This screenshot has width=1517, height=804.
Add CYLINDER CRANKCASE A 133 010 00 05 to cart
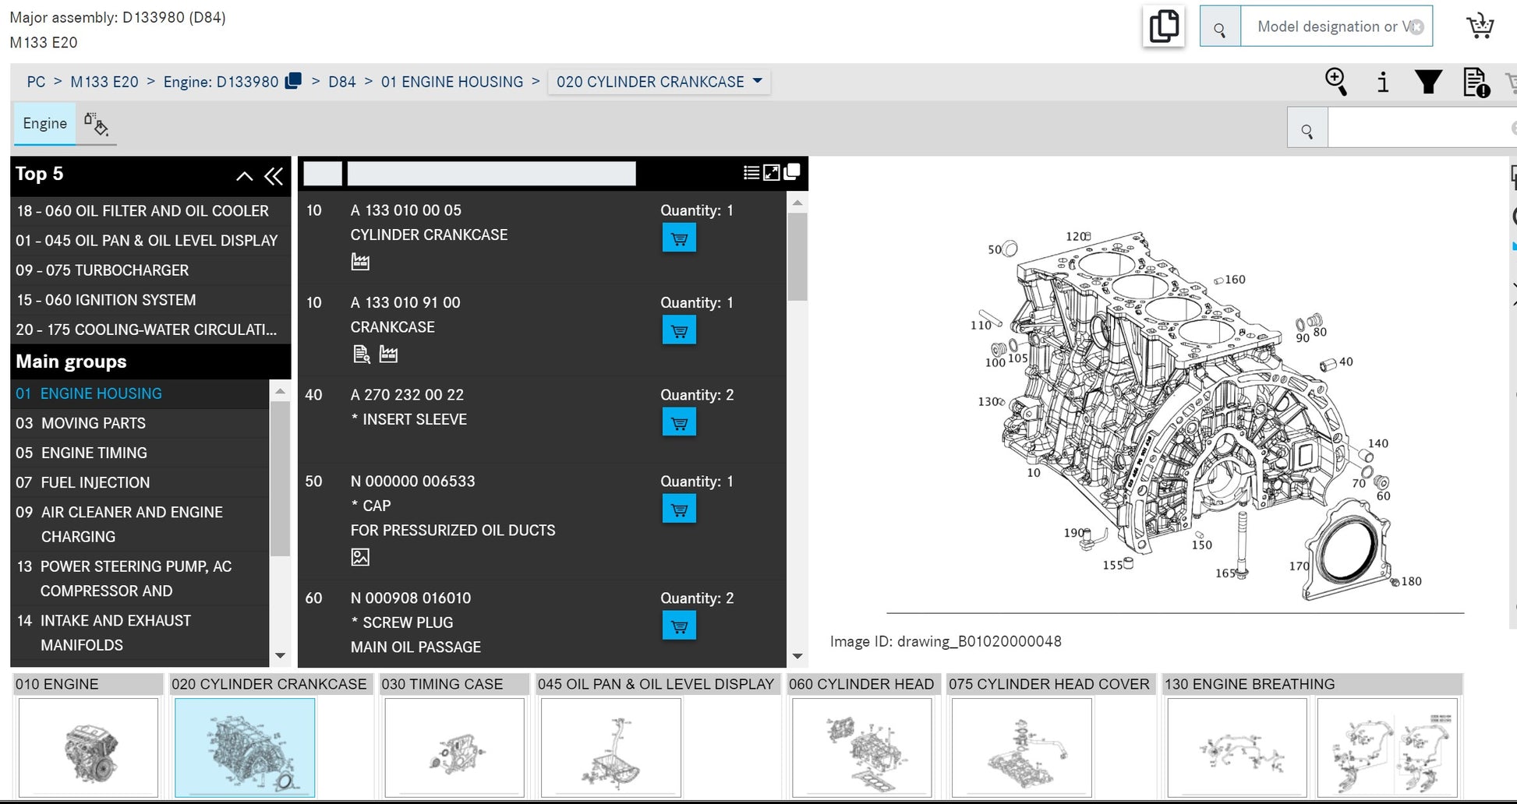[x=678, y=238]
